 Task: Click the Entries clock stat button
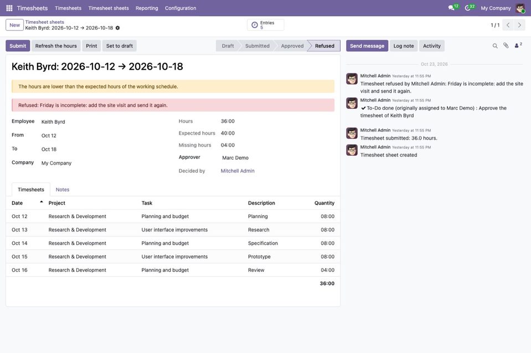pyautogui.click(x=266, y=25)
